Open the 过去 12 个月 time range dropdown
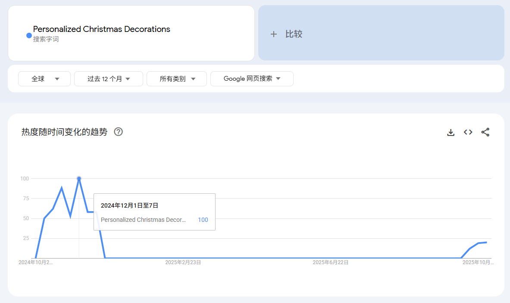The image size is (510, 303). 109,79
